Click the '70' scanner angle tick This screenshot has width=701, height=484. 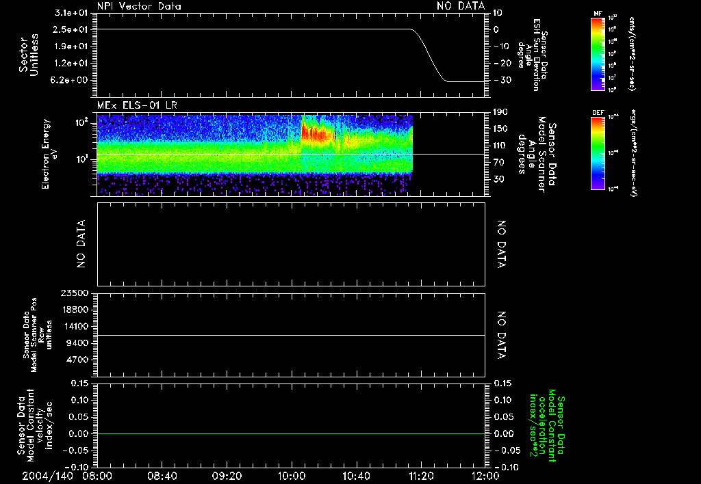(x=498, y=162)
